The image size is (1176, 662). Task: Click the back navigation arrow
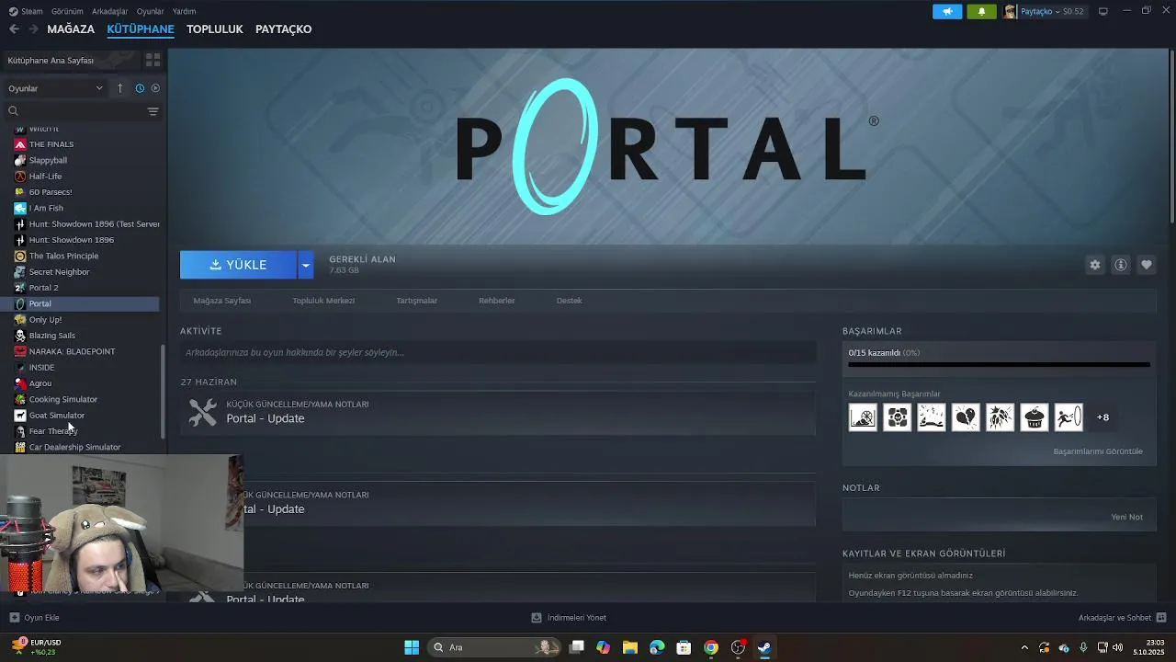click(x=14, y=29)
